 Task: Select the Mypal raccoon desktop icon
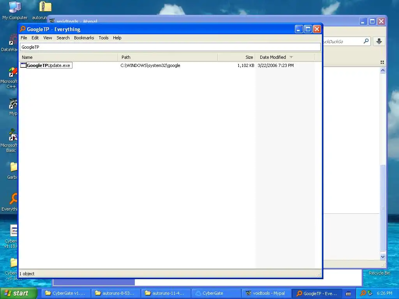pos(13,104)
